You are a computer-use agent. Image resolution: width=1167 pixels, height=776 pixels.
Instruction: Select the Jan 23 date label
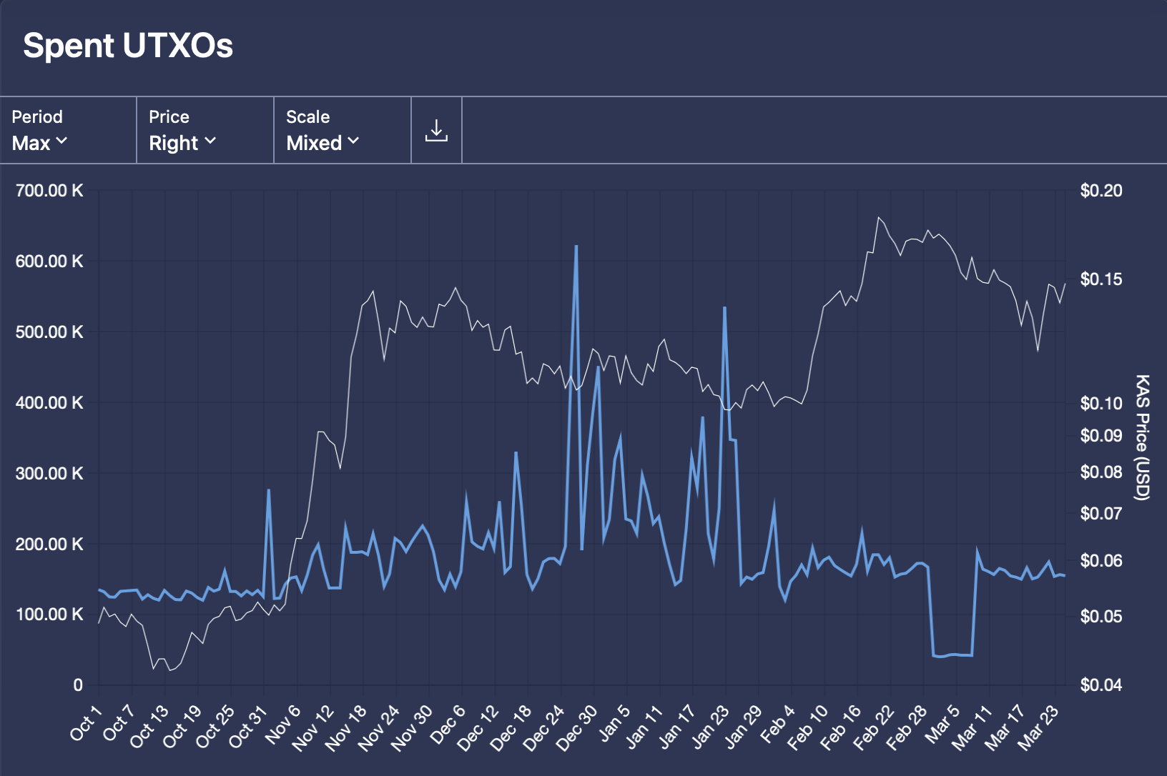(711, 726)
